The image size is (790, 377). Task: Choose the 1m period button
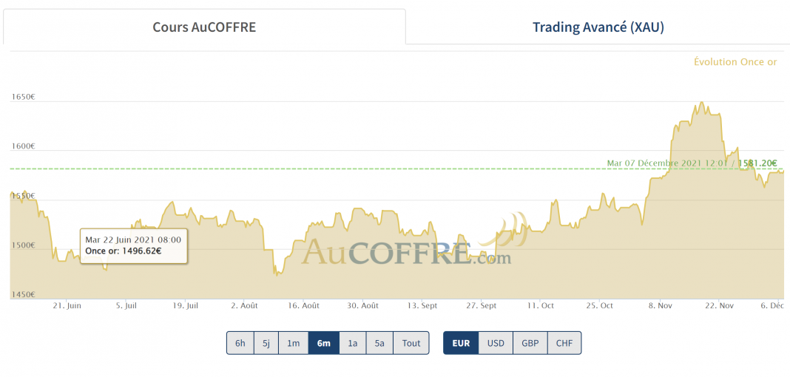coord(293,343)
